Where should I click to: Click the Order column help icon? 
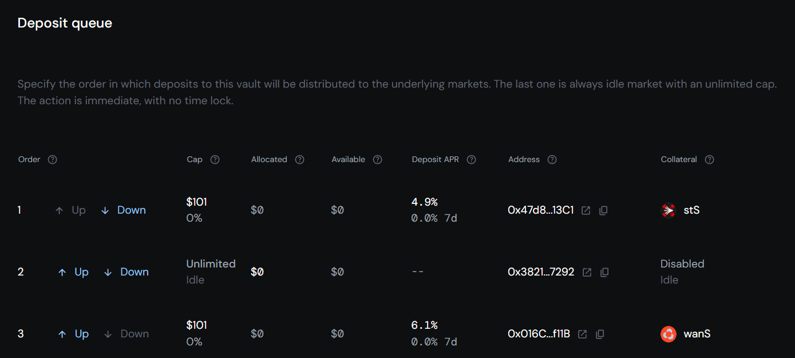[x=52, y=159]
